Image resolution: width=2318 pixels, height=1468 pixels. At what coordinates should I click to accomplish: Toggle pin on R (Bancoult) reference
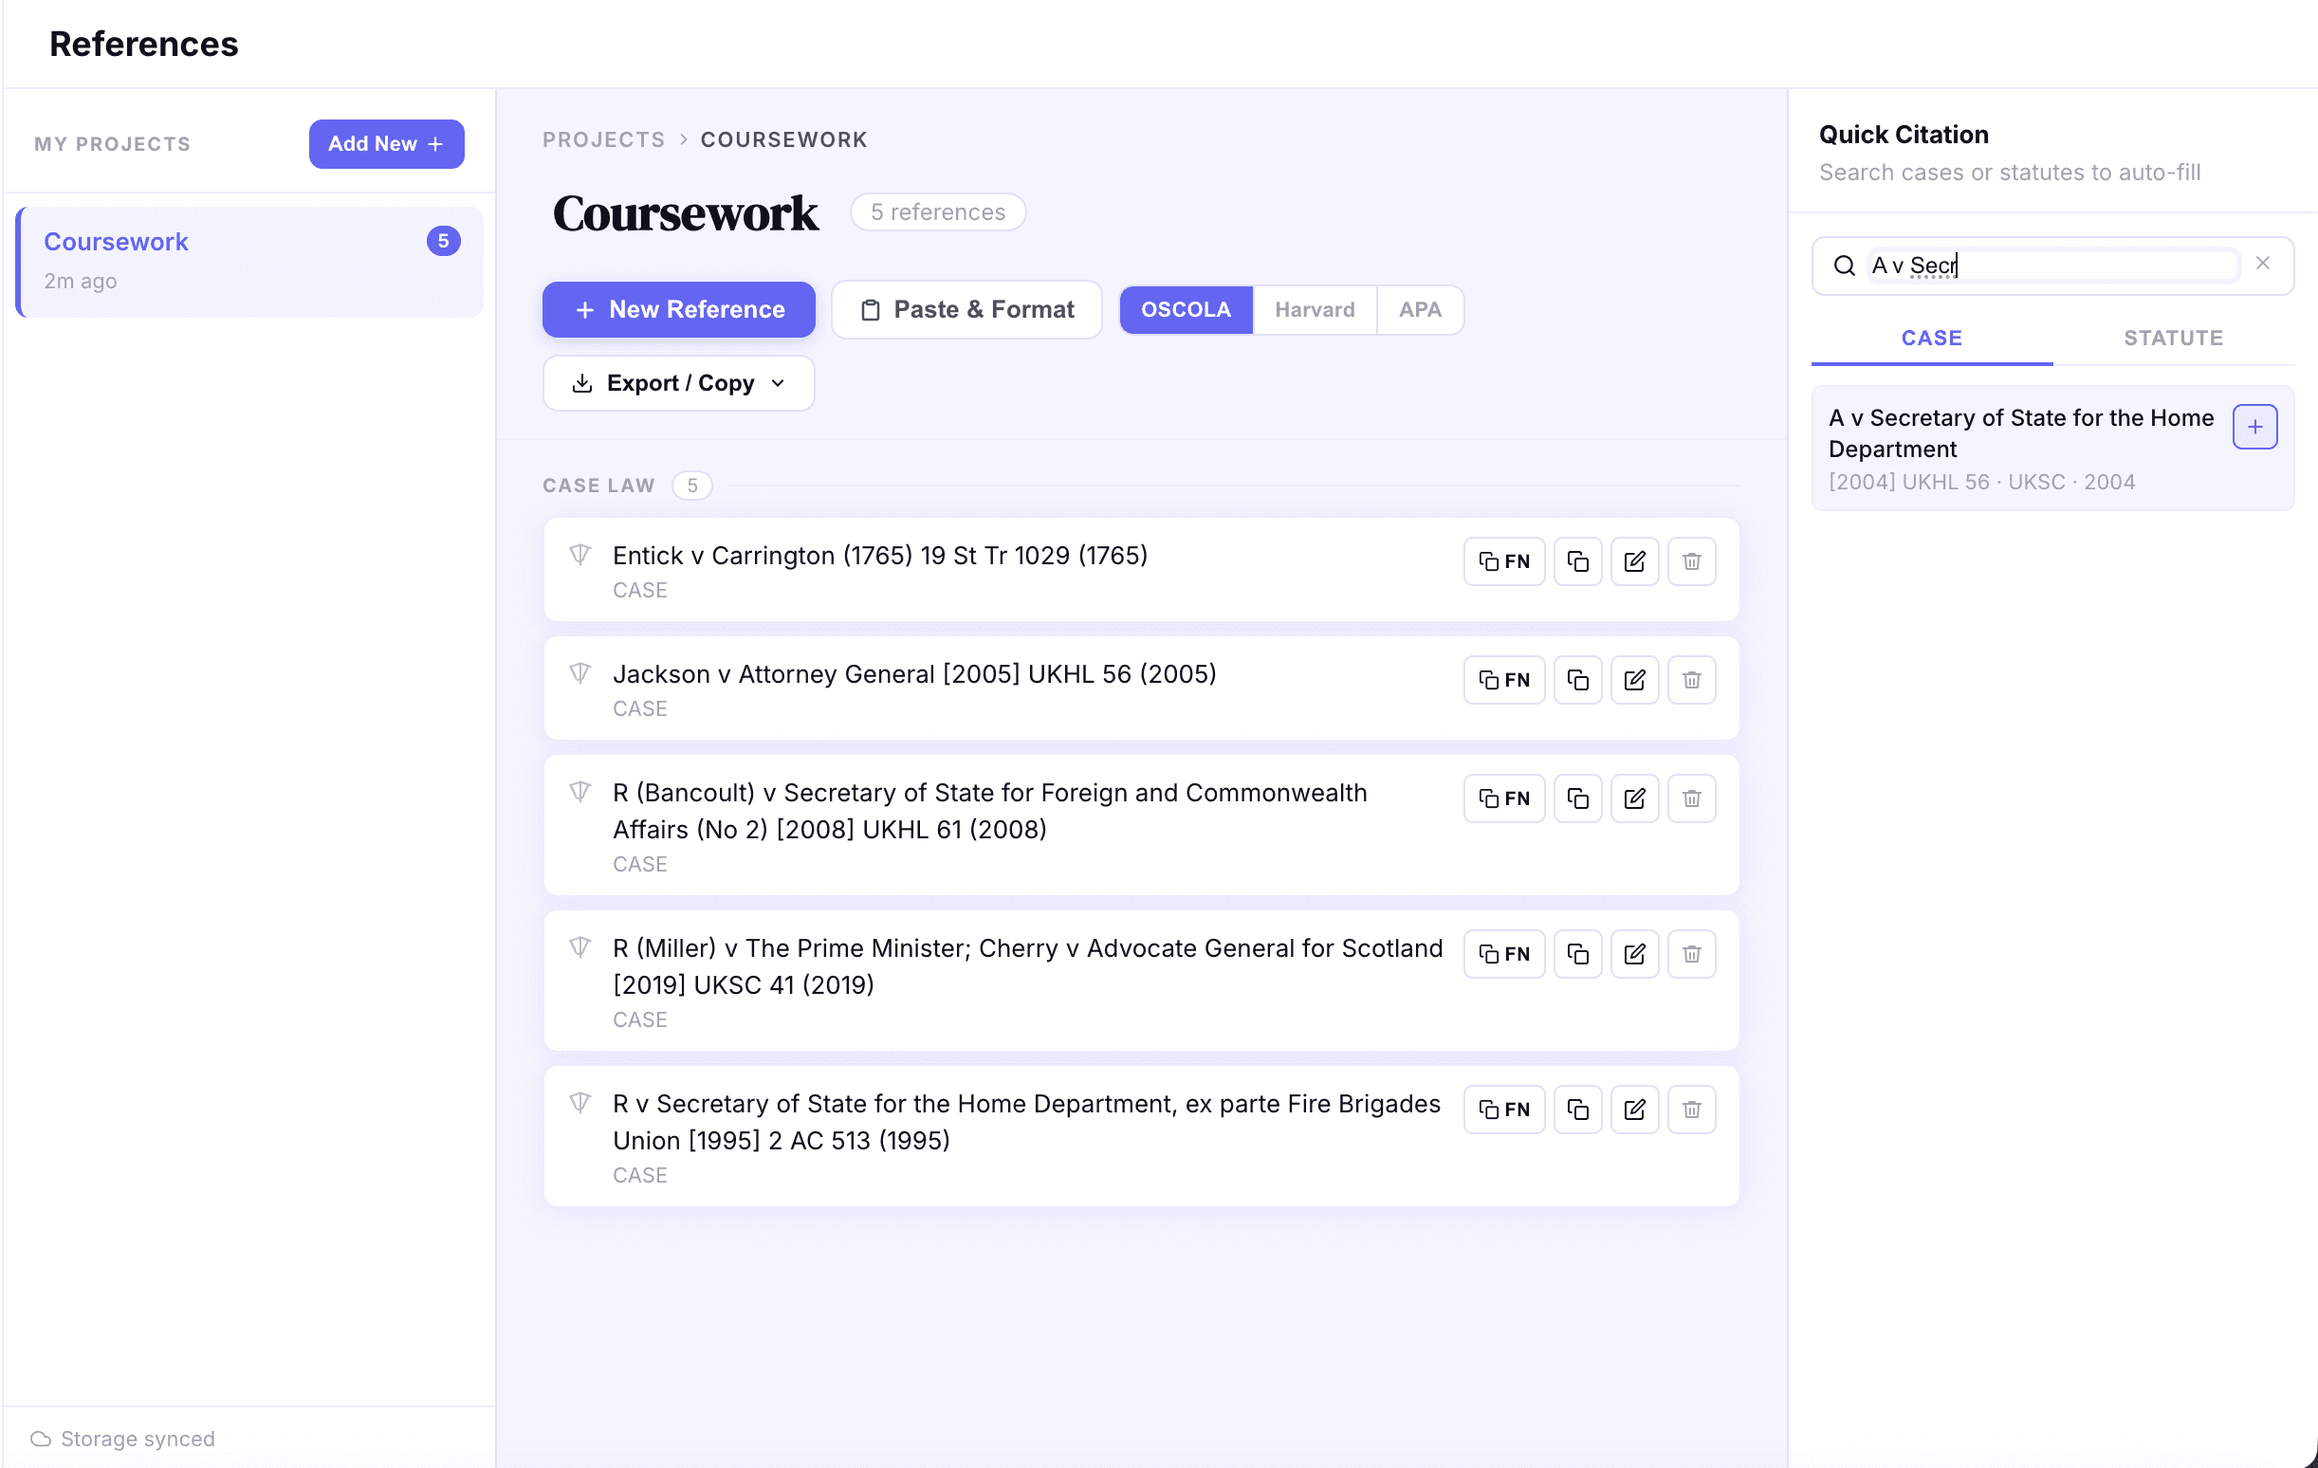coord(579,791)
